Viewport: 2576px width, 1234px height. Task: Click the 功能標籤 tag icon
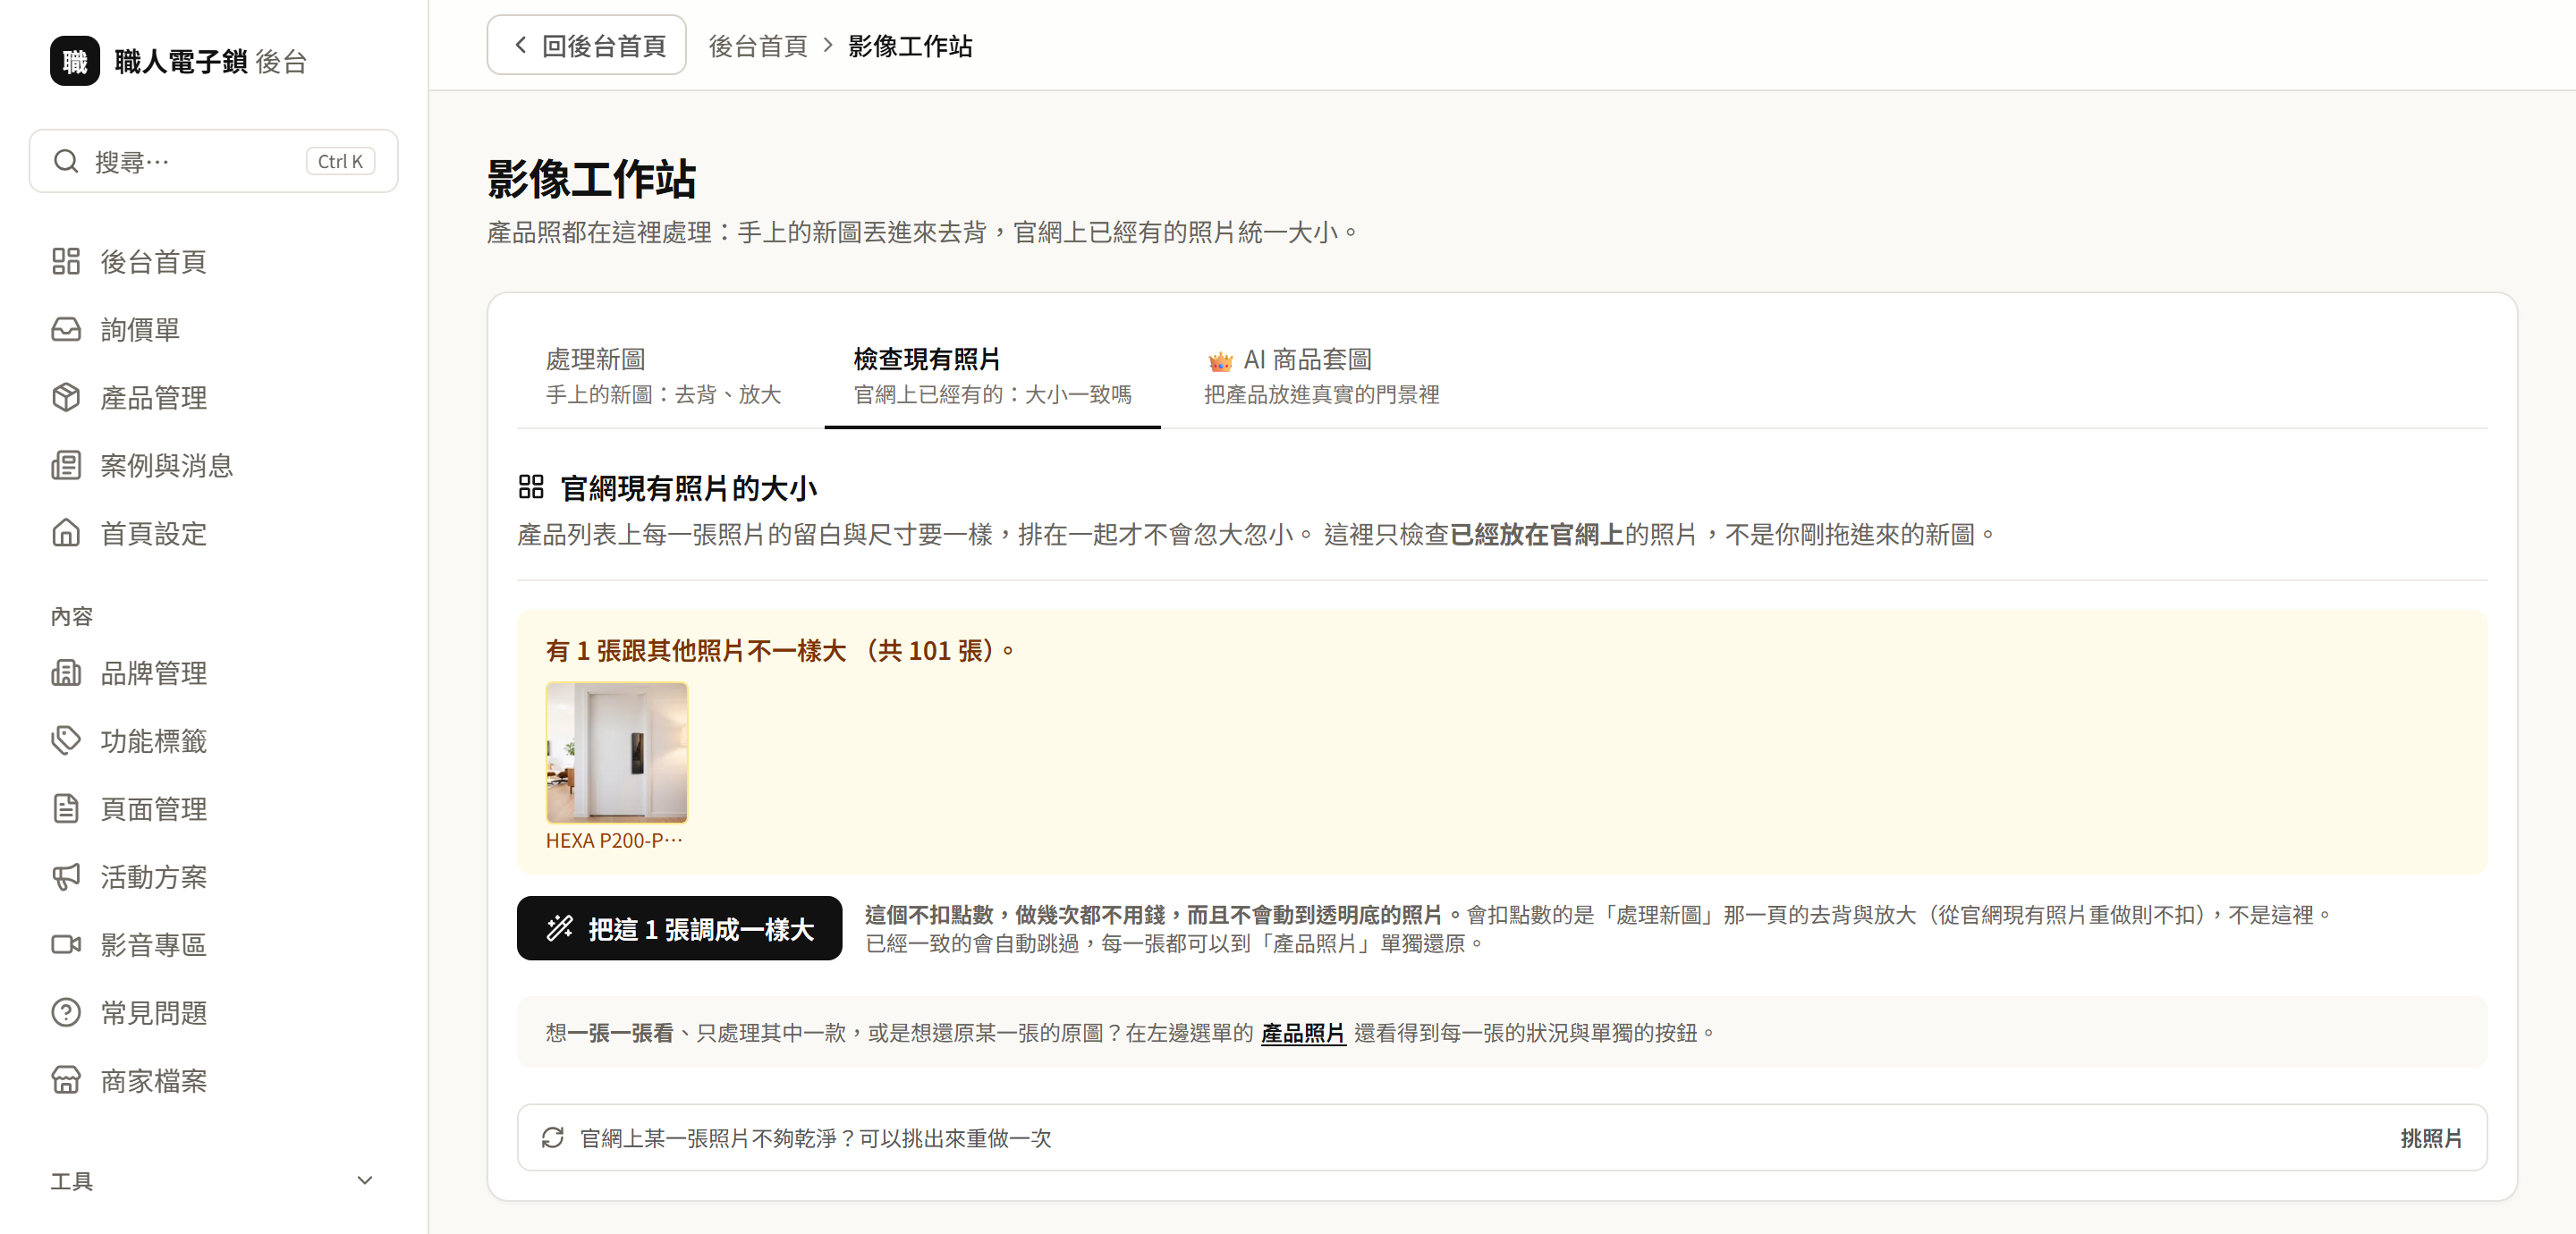pos(66,741)
